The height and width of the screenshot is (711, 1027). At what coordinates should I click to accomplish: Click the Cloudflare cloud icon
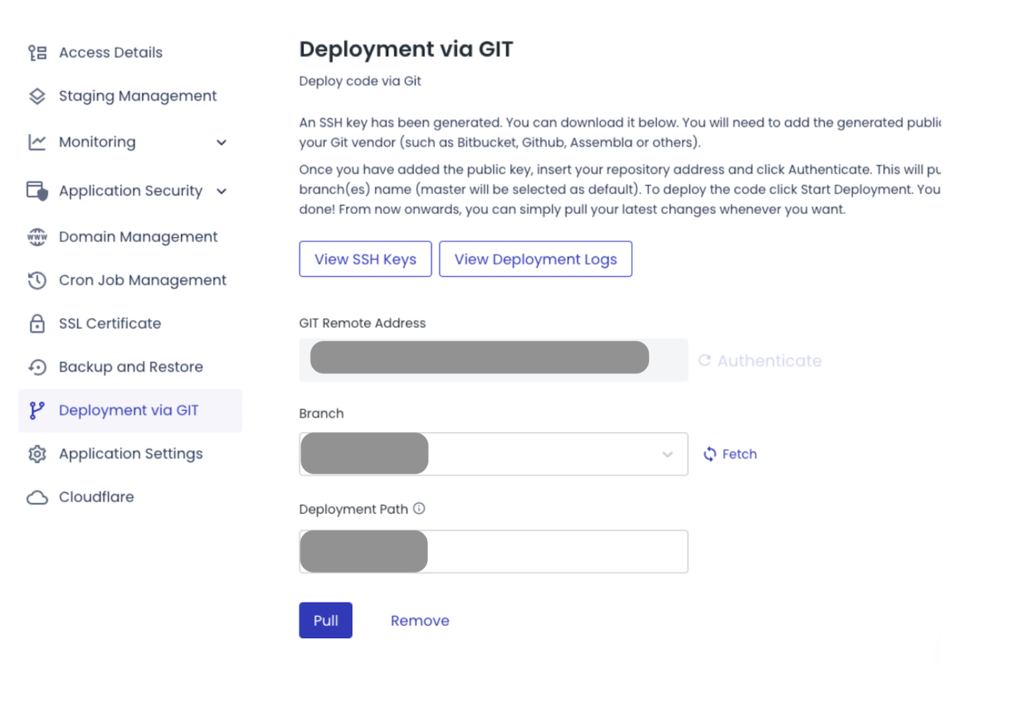pos(37,498)
